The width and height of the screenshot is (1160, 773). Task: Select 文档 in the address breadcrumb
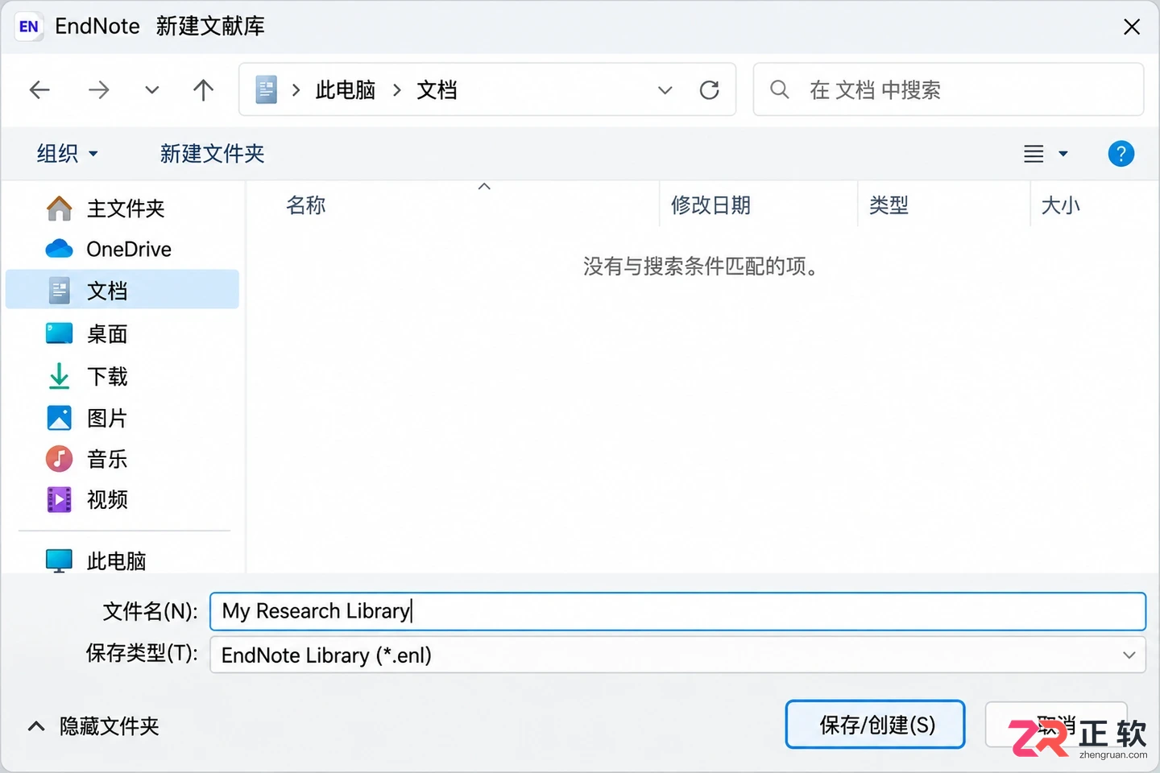pyautogui.click(x=437, y=90)
